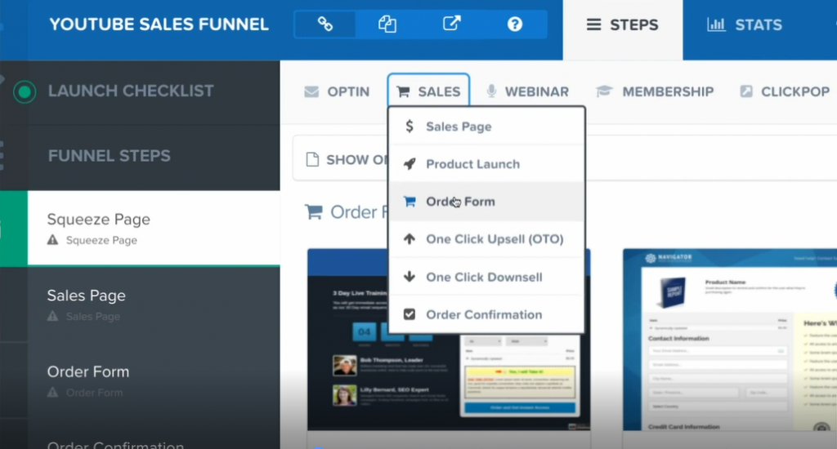Click the hamburger icon on STEPS tab
Image resolution: width=837 pixels, height=449 pixels.
click(x=593, y=24)
